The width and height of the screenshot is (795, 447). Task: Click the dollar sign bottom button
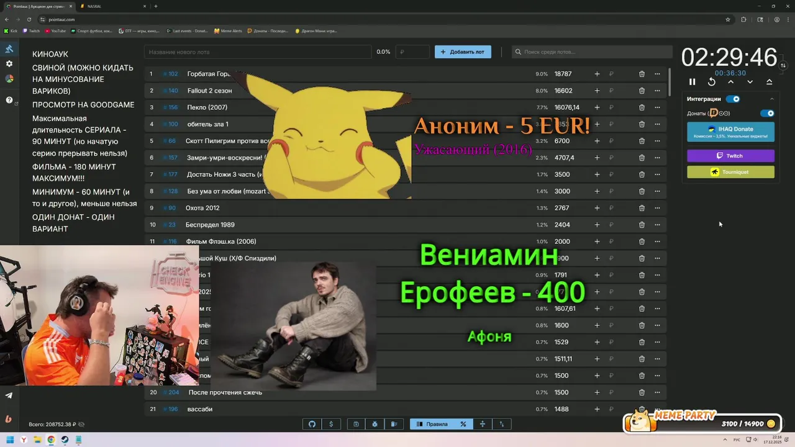pos(331,424)
